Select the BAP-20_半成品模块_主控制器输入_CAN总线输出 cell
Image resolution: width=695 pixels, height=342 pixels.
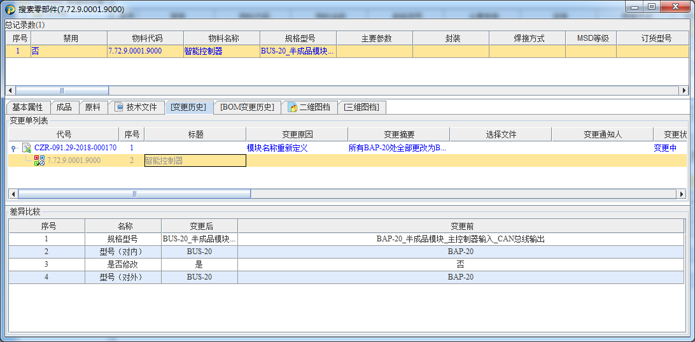pyautogui.click(x=461, y=239)
